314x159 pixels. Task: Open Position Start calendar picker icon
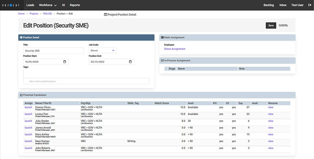[65, 62]
